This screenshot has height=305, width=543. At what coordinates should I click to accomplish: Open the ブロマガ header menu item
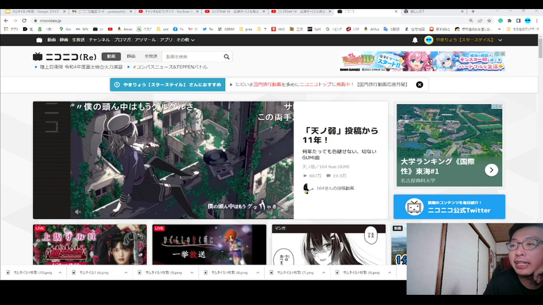coord(122,40)
